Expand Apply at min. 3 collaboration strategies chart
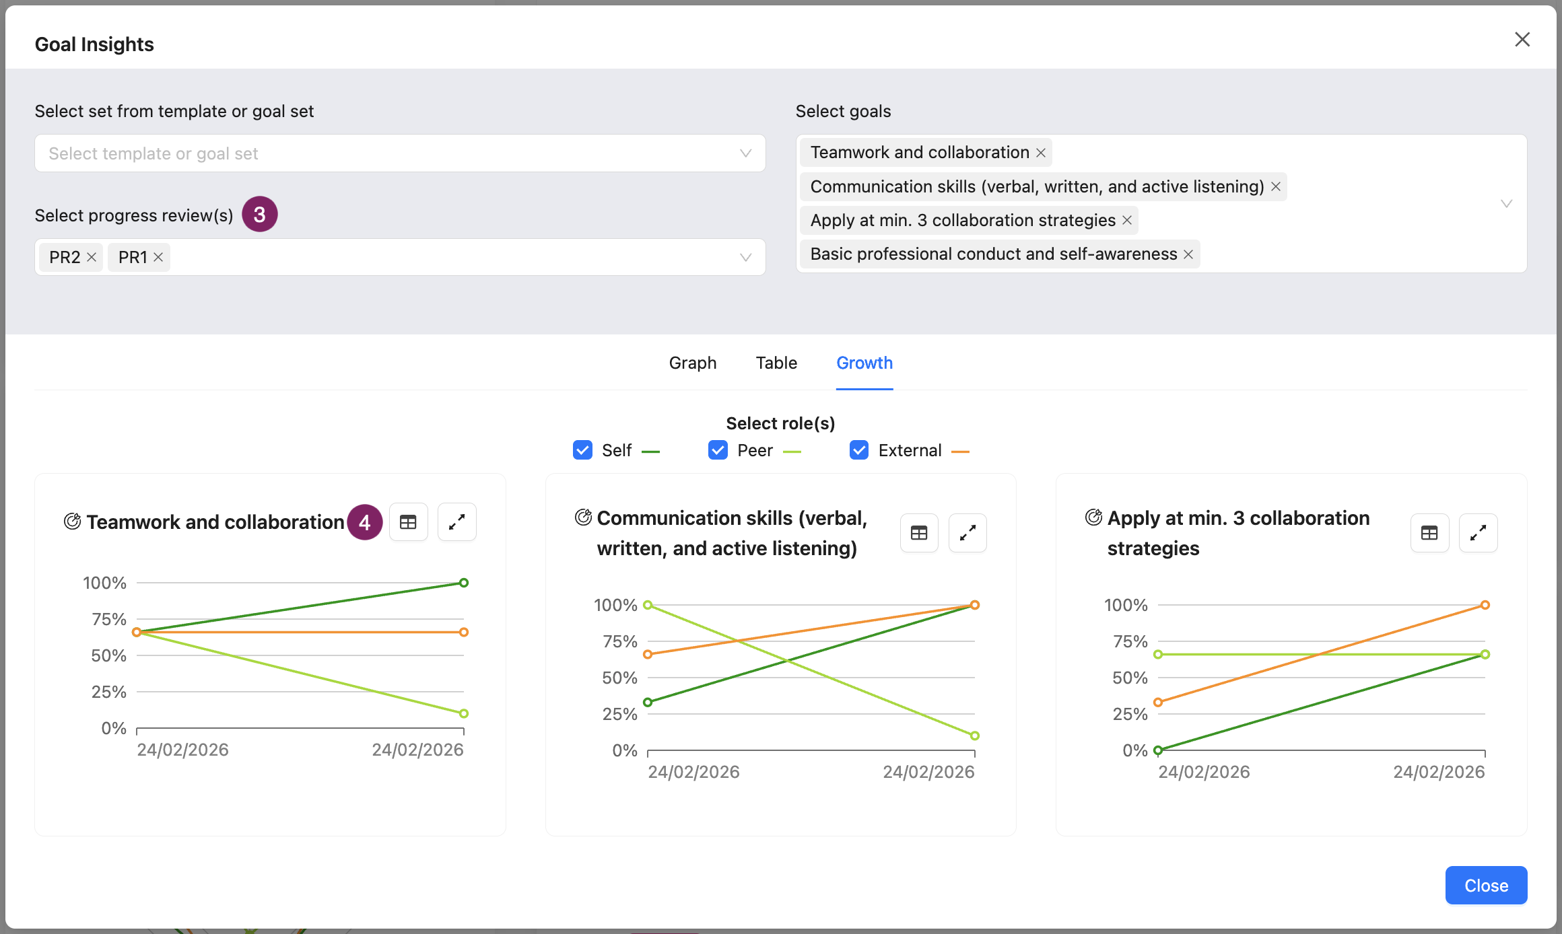Image resolution: width=1562 pixels, height=934 pixels. (1478, 533)
